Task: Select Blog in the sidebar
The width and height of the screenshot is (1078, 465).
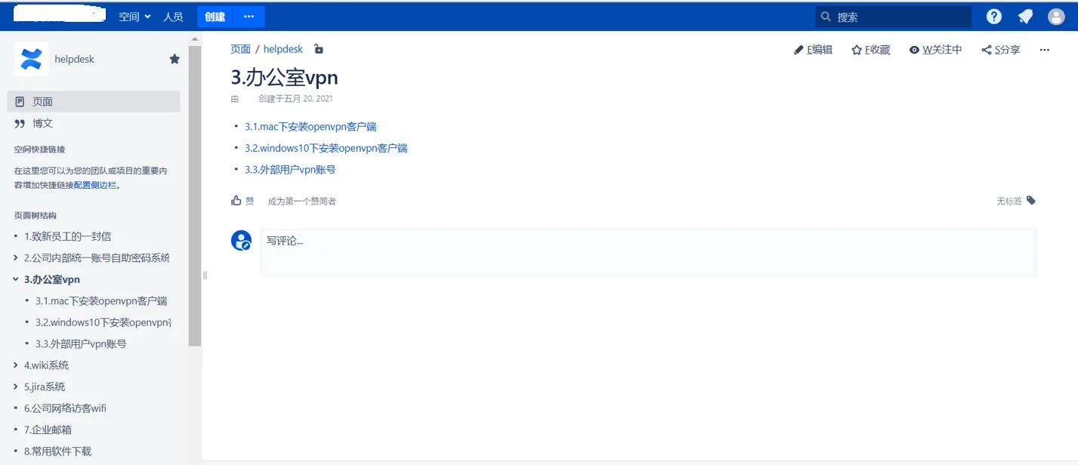Action: pos(94,123)
